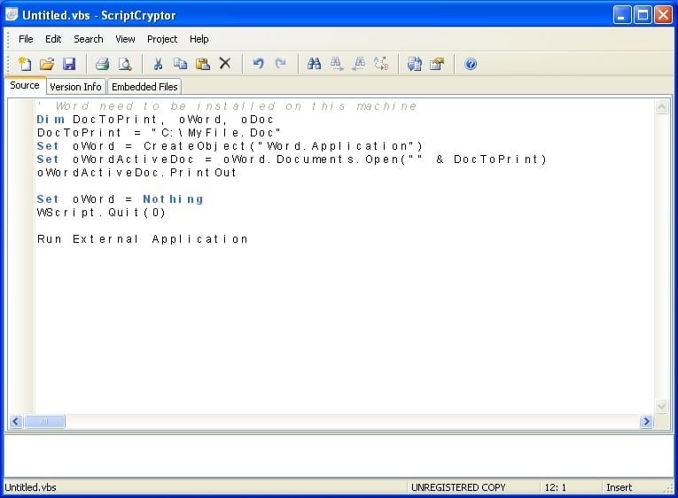Click the 'Run External Application' line
The width and height of the screenshot is (678, 498).
click(143, 239)
